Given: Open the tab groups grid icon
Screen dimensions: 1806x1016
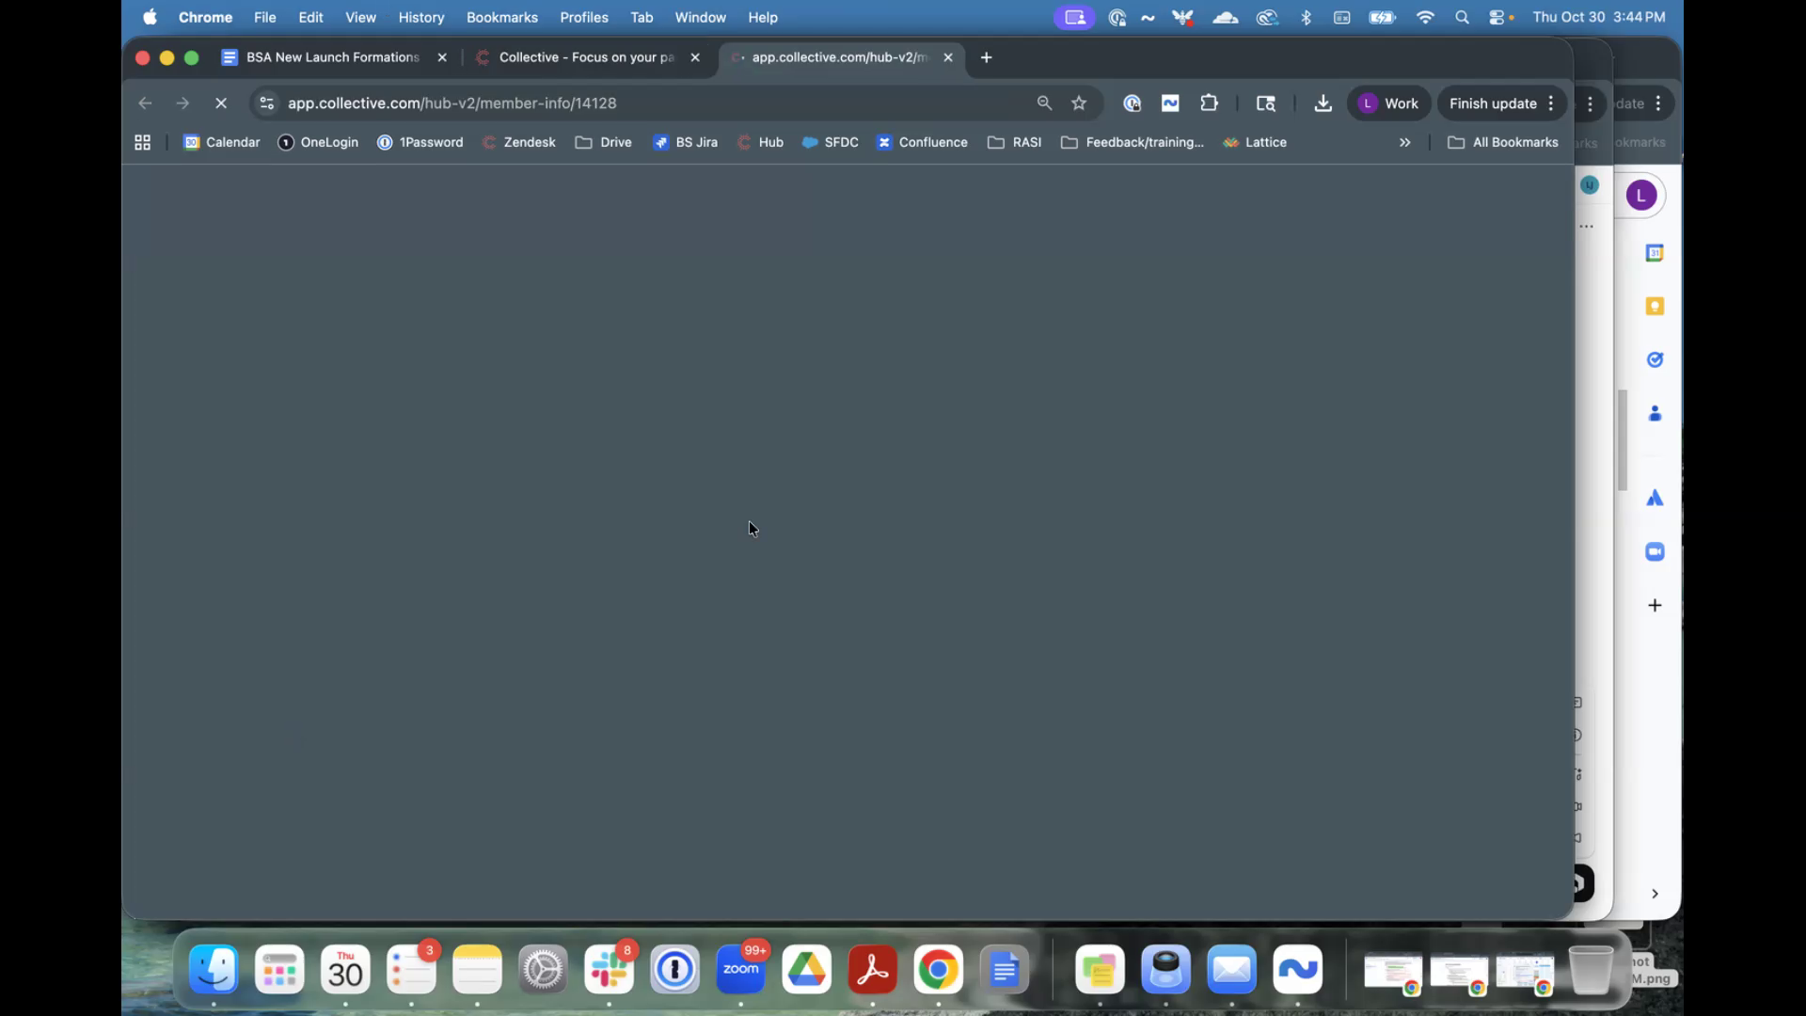Looking at the screenshot, I should point(143,142).
